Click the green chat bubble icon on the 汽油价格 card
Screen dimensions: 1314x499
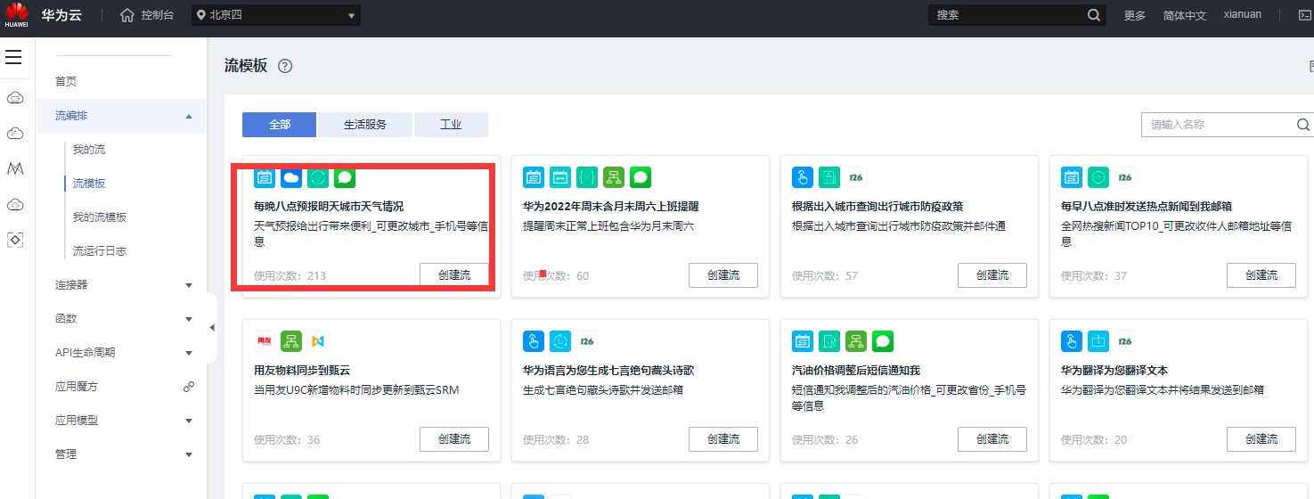(x=883, y=341)
